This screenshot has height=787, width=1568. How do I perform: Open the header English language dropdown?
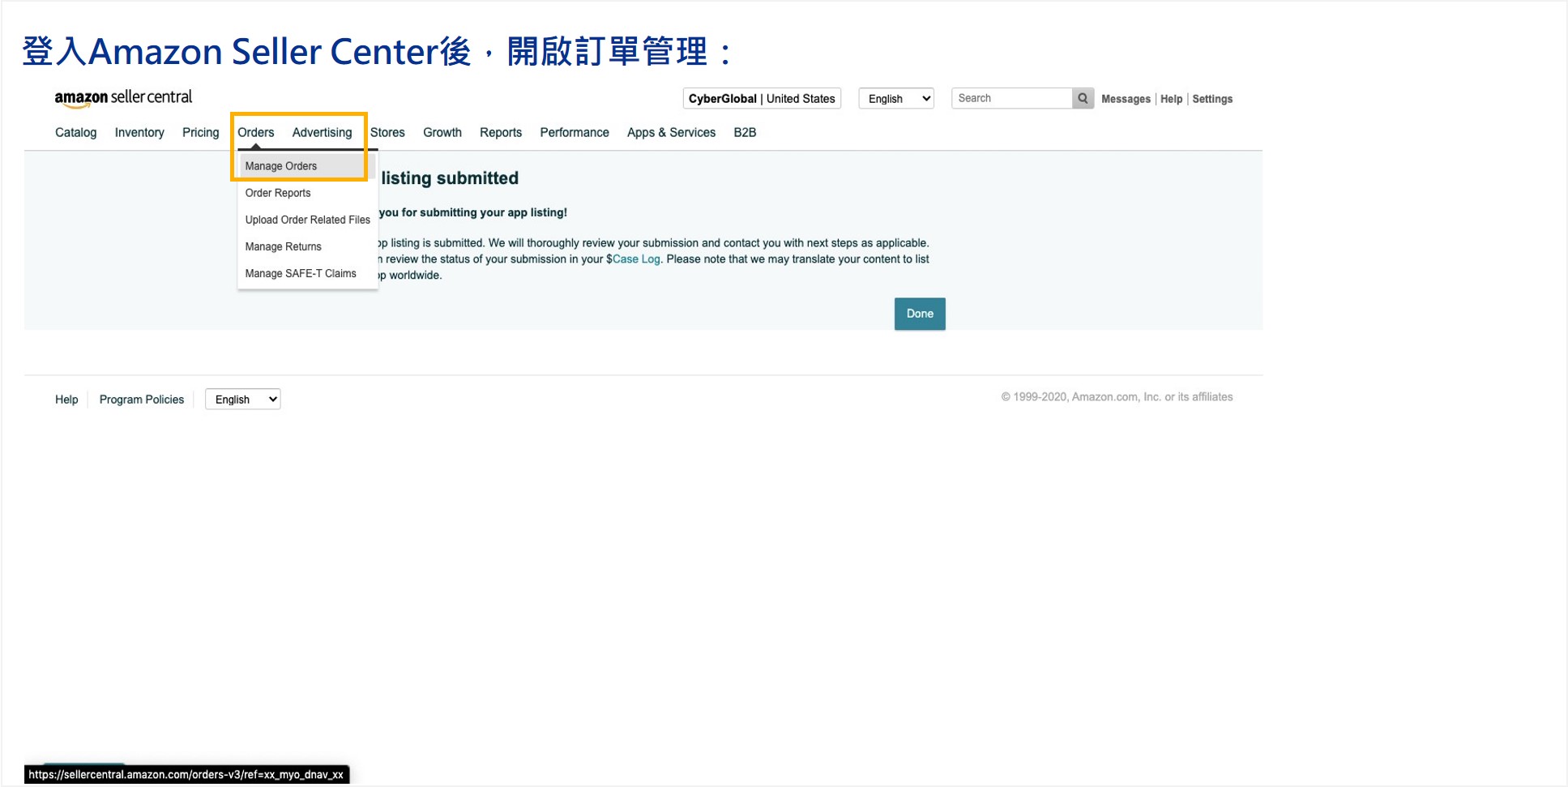point(896,98)
